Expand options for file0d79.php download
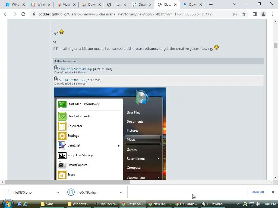The height and width of the screenshot is (208, 278). [x=121, y=192]
